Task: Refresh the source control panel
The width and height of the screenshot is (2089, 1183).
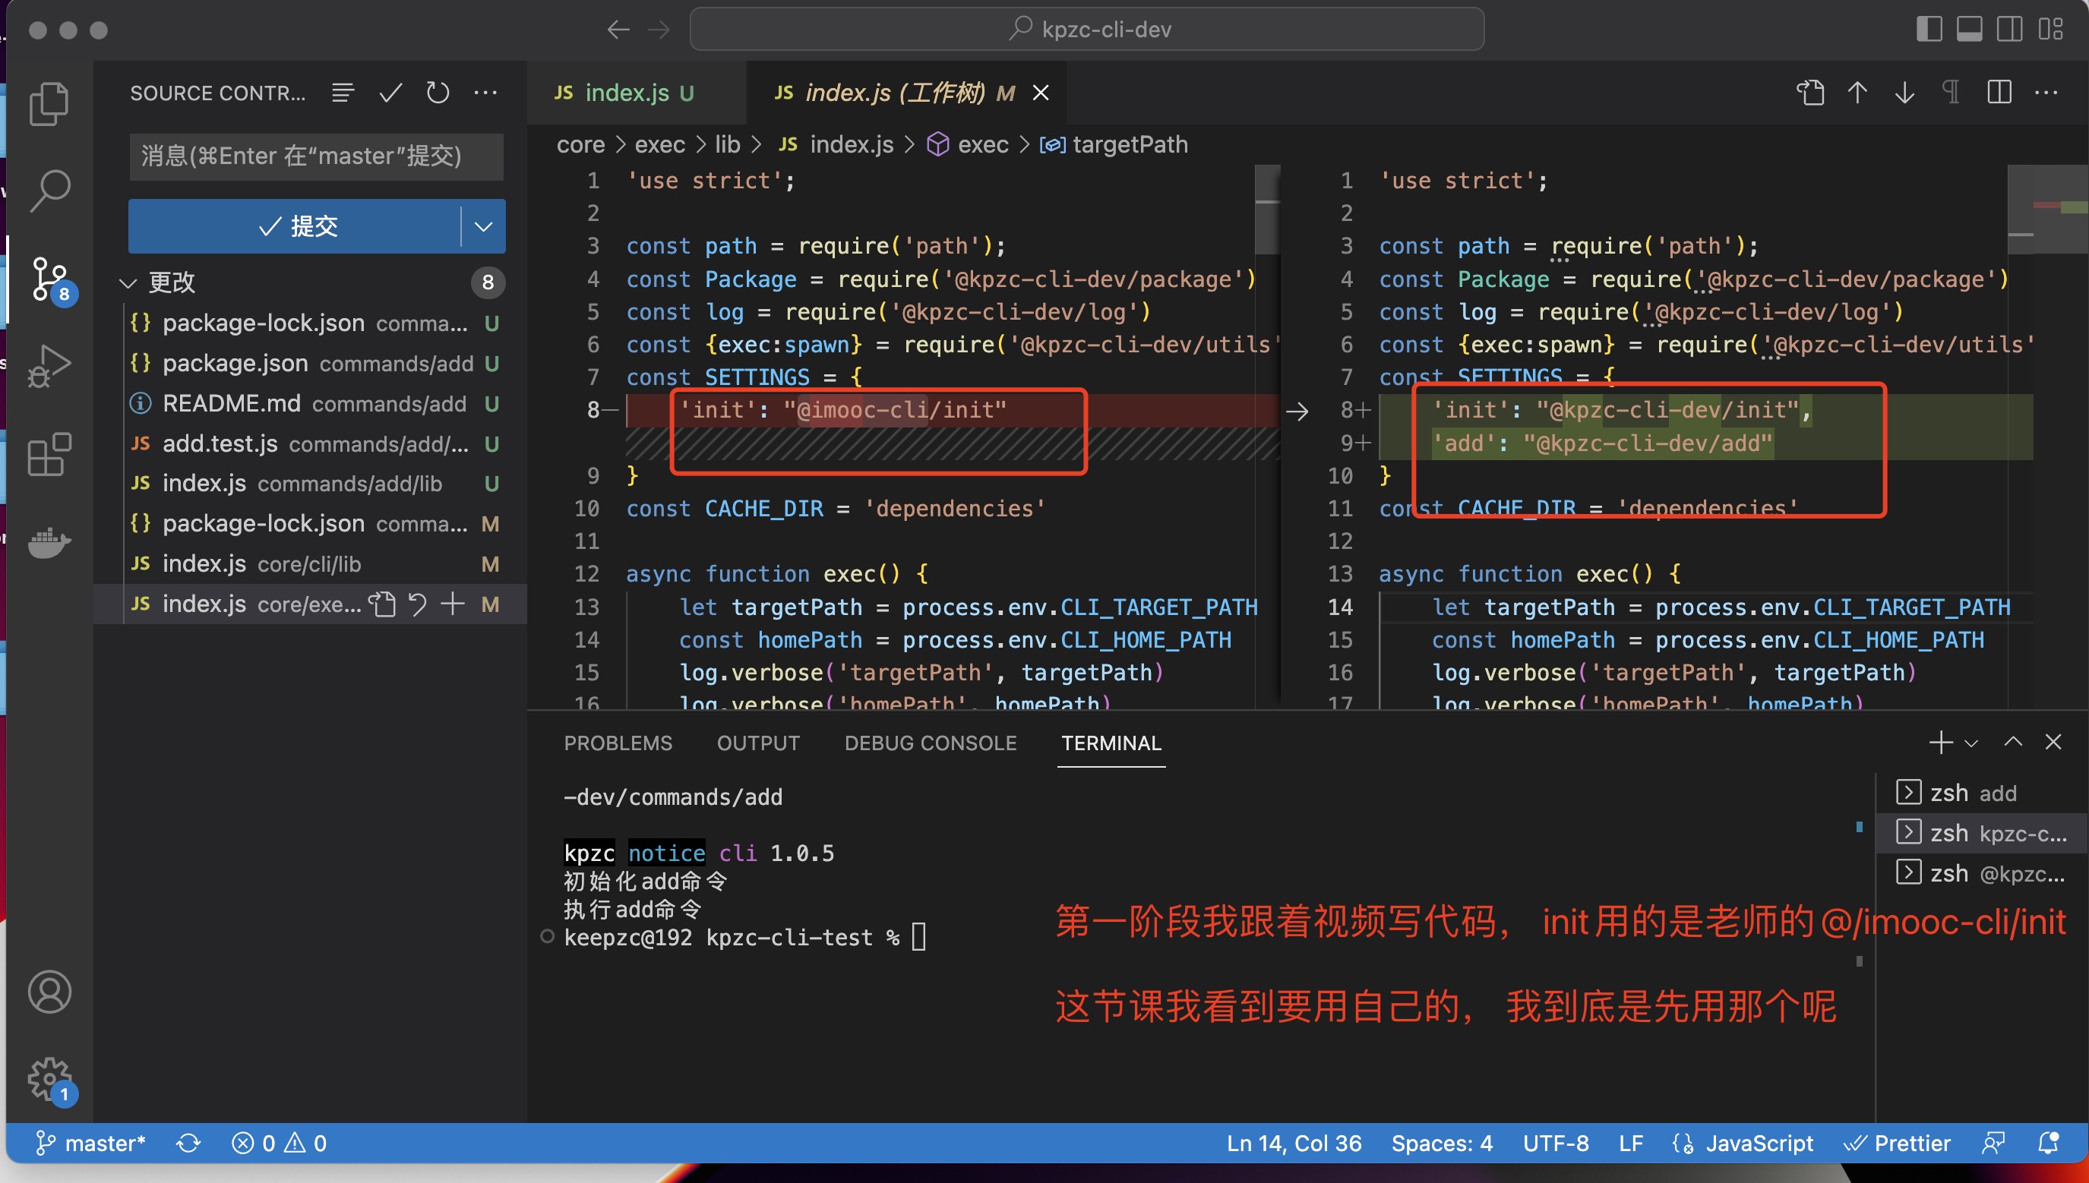Action: 438,93
